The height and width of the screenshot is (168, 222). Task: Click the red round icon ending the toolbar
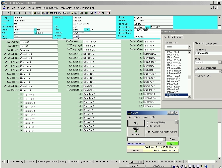(x=108, y=13)
